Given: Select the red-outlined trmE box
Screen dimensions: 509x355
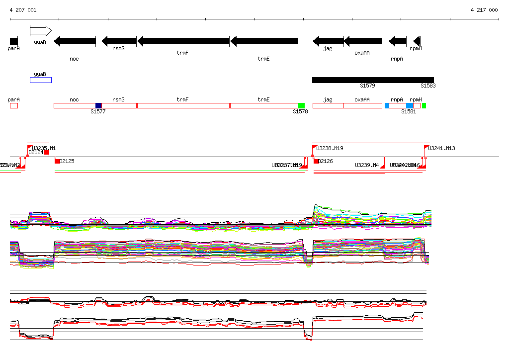Looking at the screenshot, I should [x=264, y=105].
